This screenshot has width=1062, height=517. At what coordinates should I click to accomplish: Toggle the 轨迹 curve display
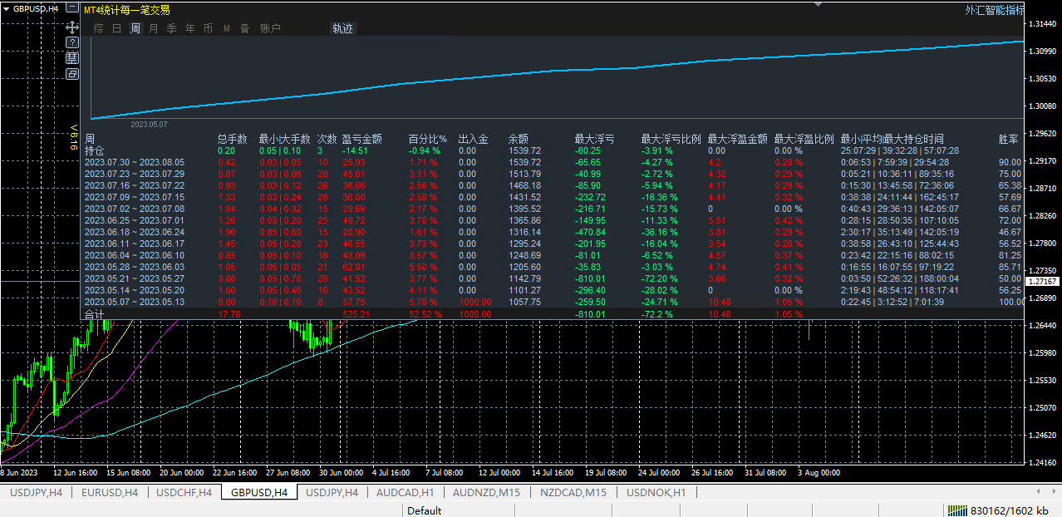click(342, 28)
